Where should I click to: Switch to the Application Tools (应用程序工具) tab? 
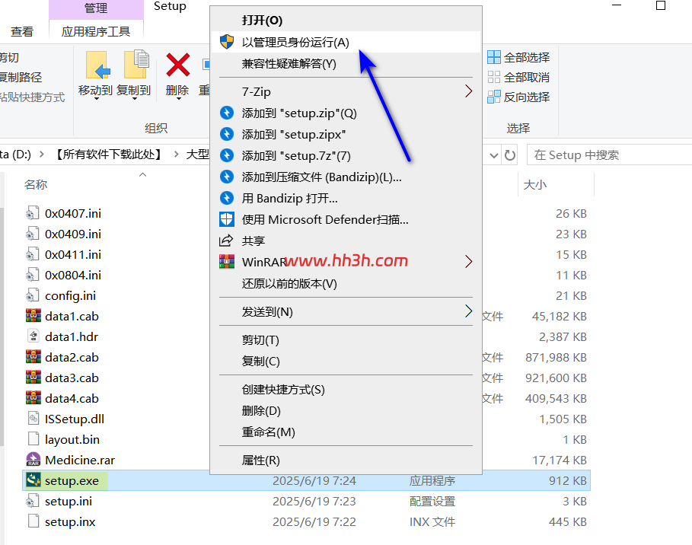coord(96,32)
